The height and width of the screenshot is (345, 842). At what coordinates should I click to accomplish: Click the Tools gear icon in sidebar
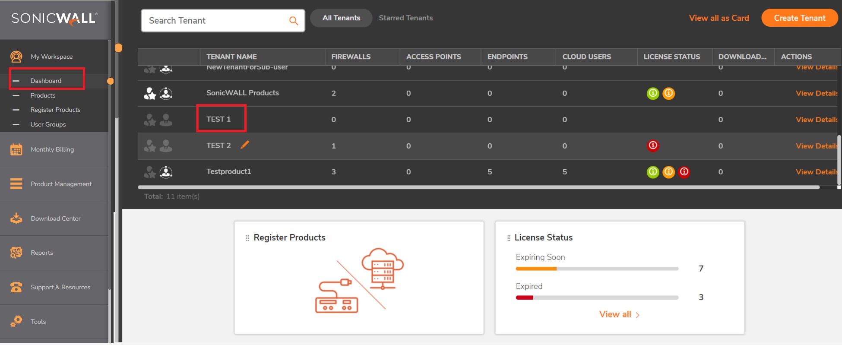click(x=16, y=322)
